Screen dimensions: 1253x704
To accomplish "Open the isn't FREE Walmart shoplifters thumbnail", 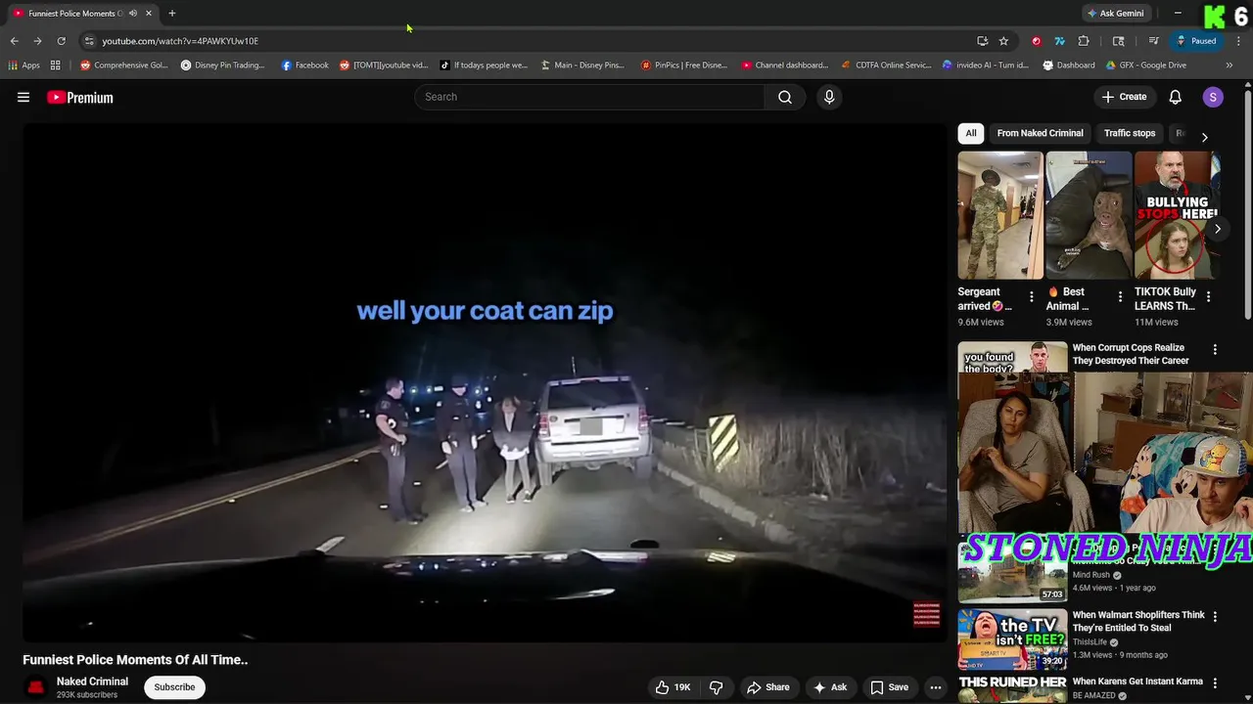I will tap(1012, 638).
